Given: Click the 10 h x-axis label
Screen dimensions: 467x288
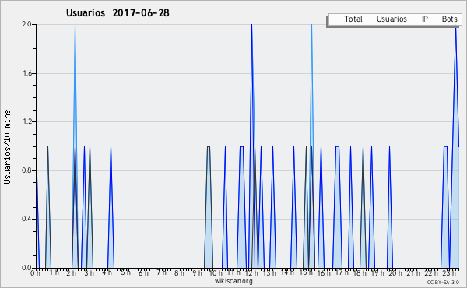Looking at the screenshot, I should click(x=216, y=273).
